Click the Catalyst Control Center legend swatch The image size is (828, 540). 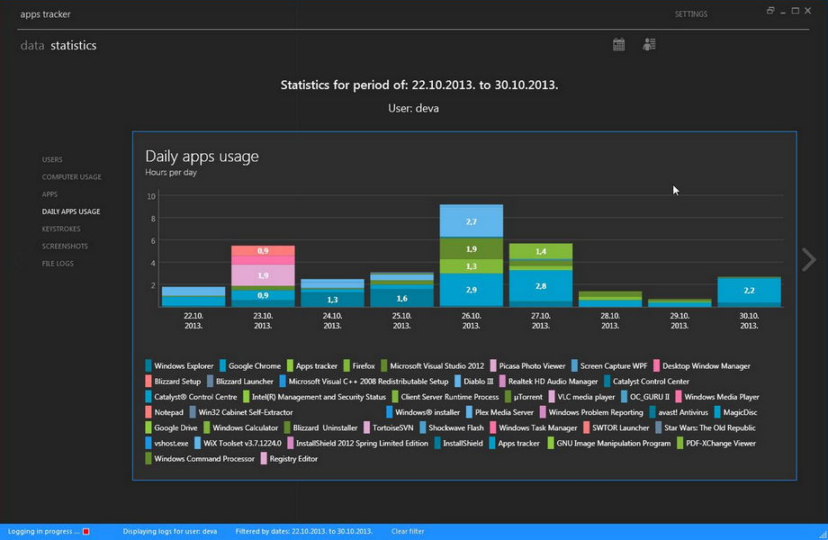607,381
